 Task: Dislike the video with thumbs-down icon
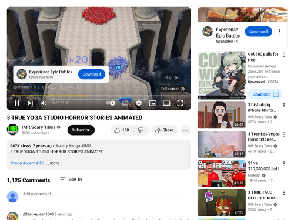[141, 130]
